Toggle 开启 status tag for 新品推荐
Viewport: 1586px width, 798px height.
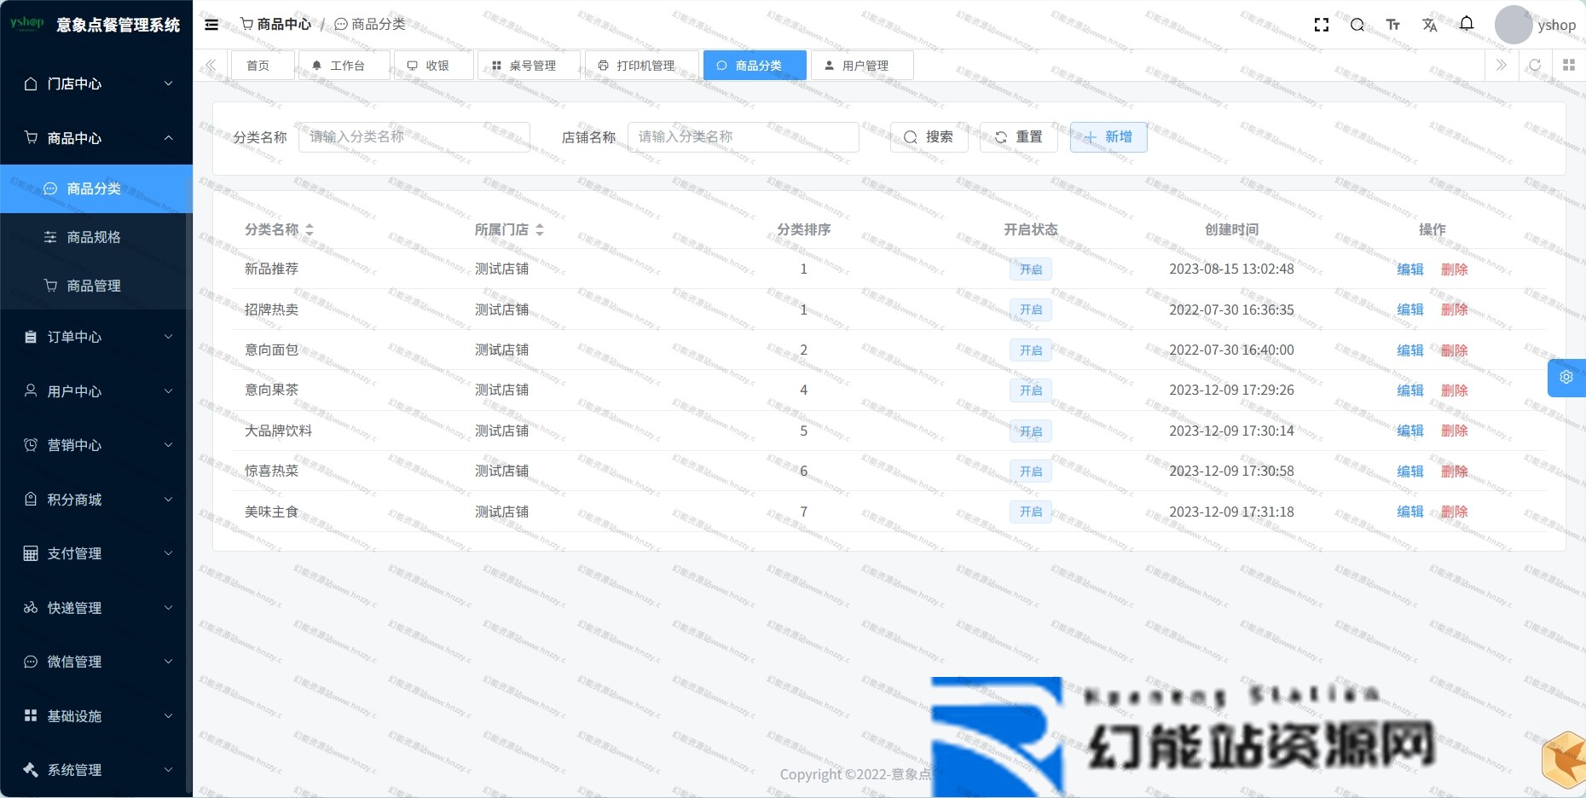pos(1031,269)
